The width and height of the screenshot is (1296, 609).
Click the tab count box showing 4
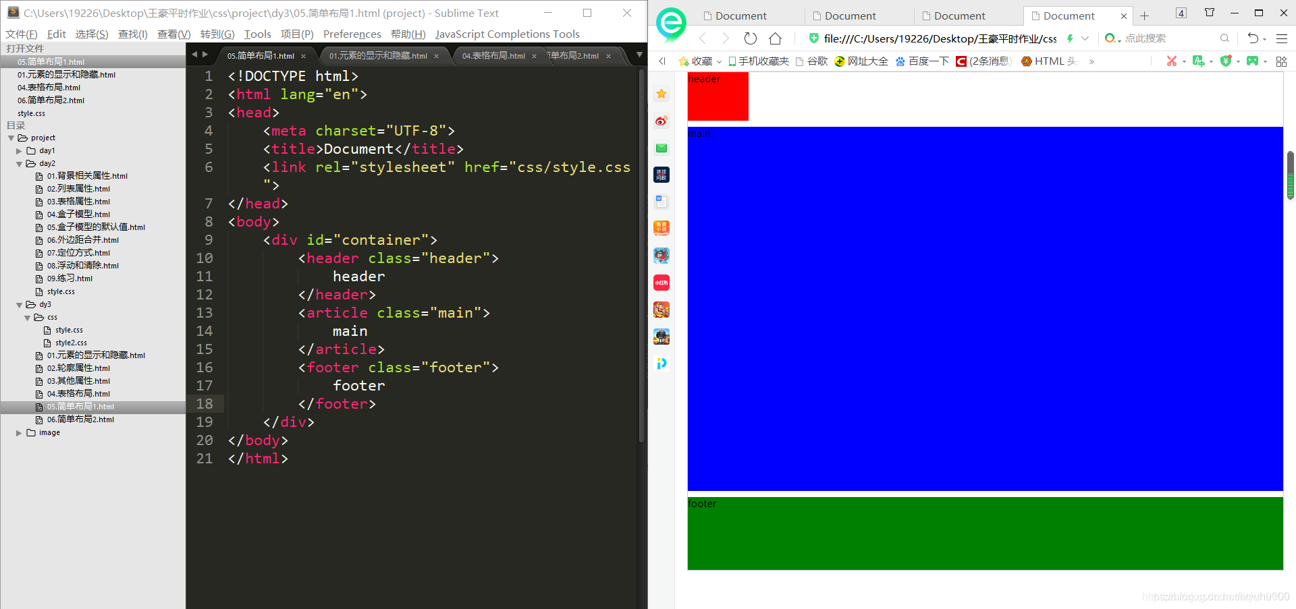(x=1181, y=13)
